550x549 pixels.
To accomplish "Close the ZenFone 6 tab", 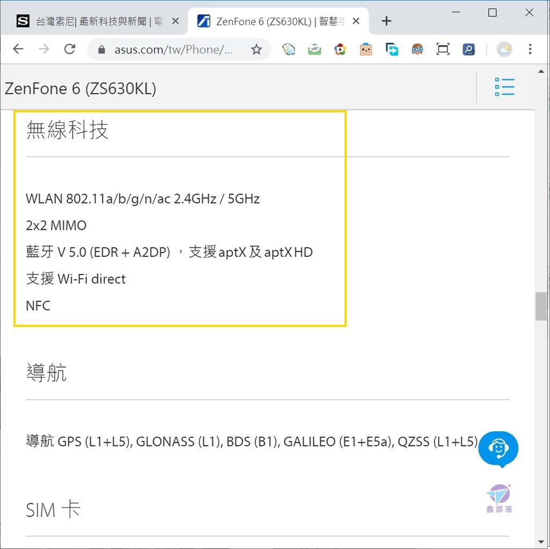I will pyautogui.click(x=356, y=21).
